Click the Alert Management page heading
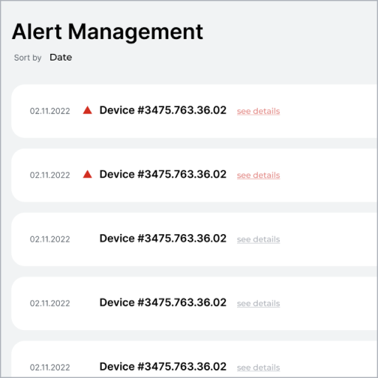The width and height of the screenshot is (378, 378). [x=108, y=32]
